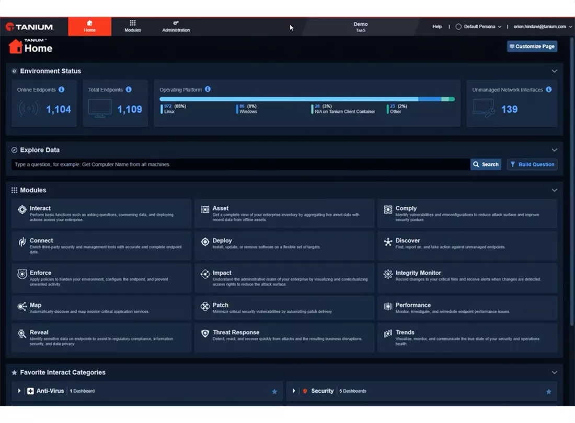Image resolution: width=575 pixels, height=423 pixels.
Task: Unfavorite the Security category star
Action: click(x=548, y=391)
